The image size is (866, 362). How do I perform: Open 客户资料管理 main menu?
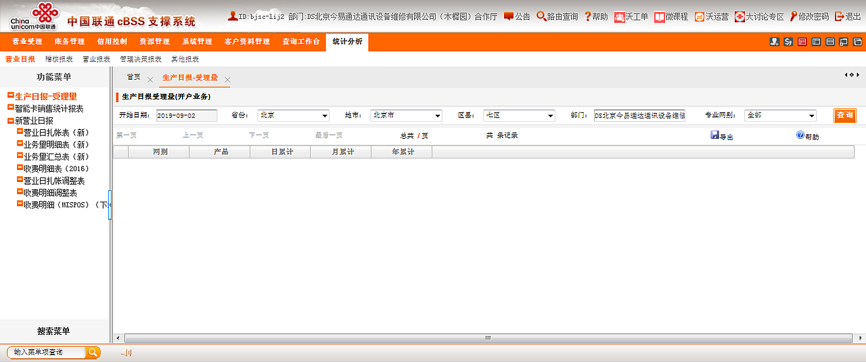[x=247, y=42]
